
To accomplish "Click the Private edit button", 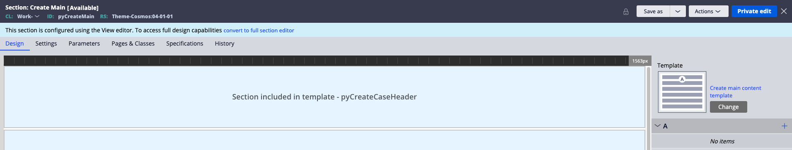I will pyautogui.click(x=754, y=11).
